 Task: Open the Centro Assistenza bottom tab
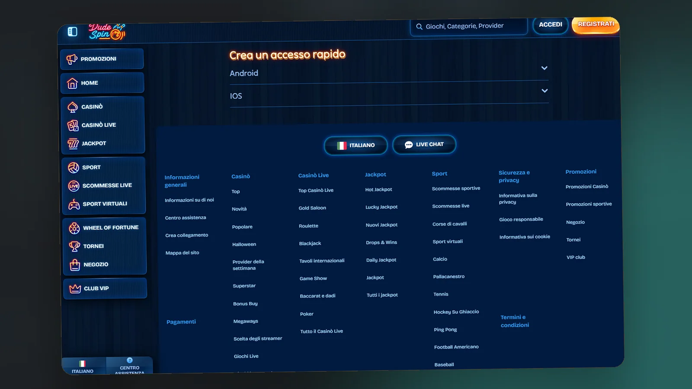(129, 366)
